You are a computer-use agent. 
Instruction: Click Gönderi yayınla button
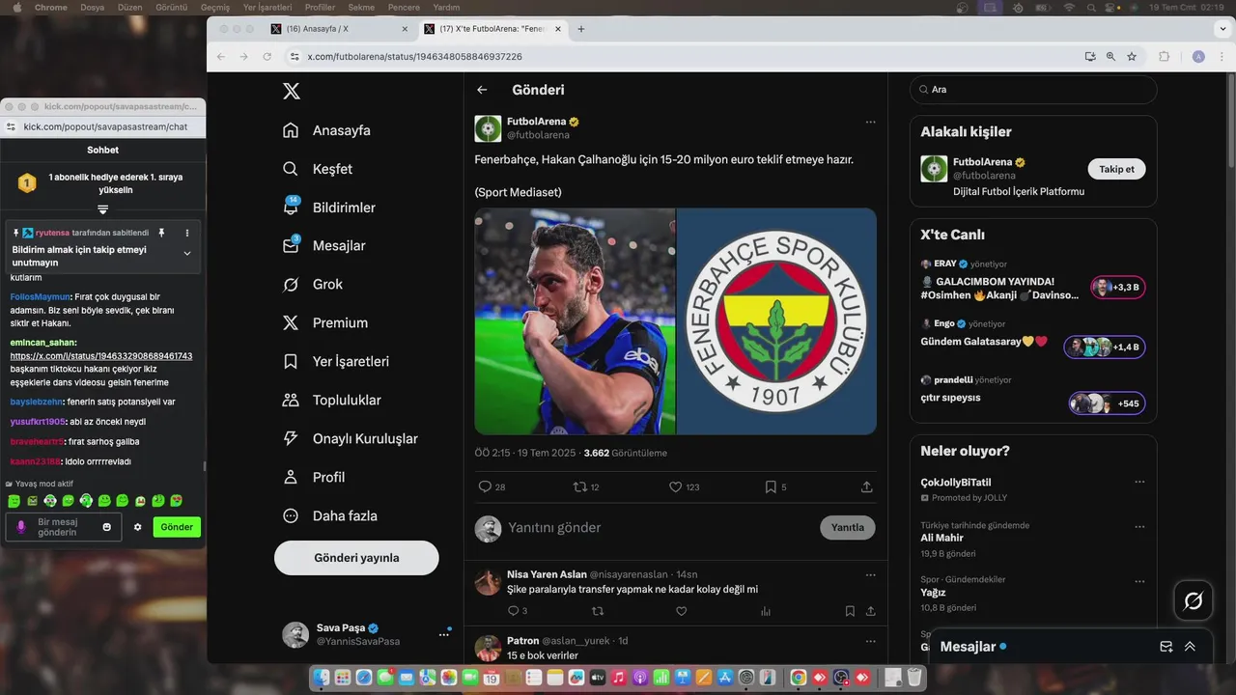point(356,558)
